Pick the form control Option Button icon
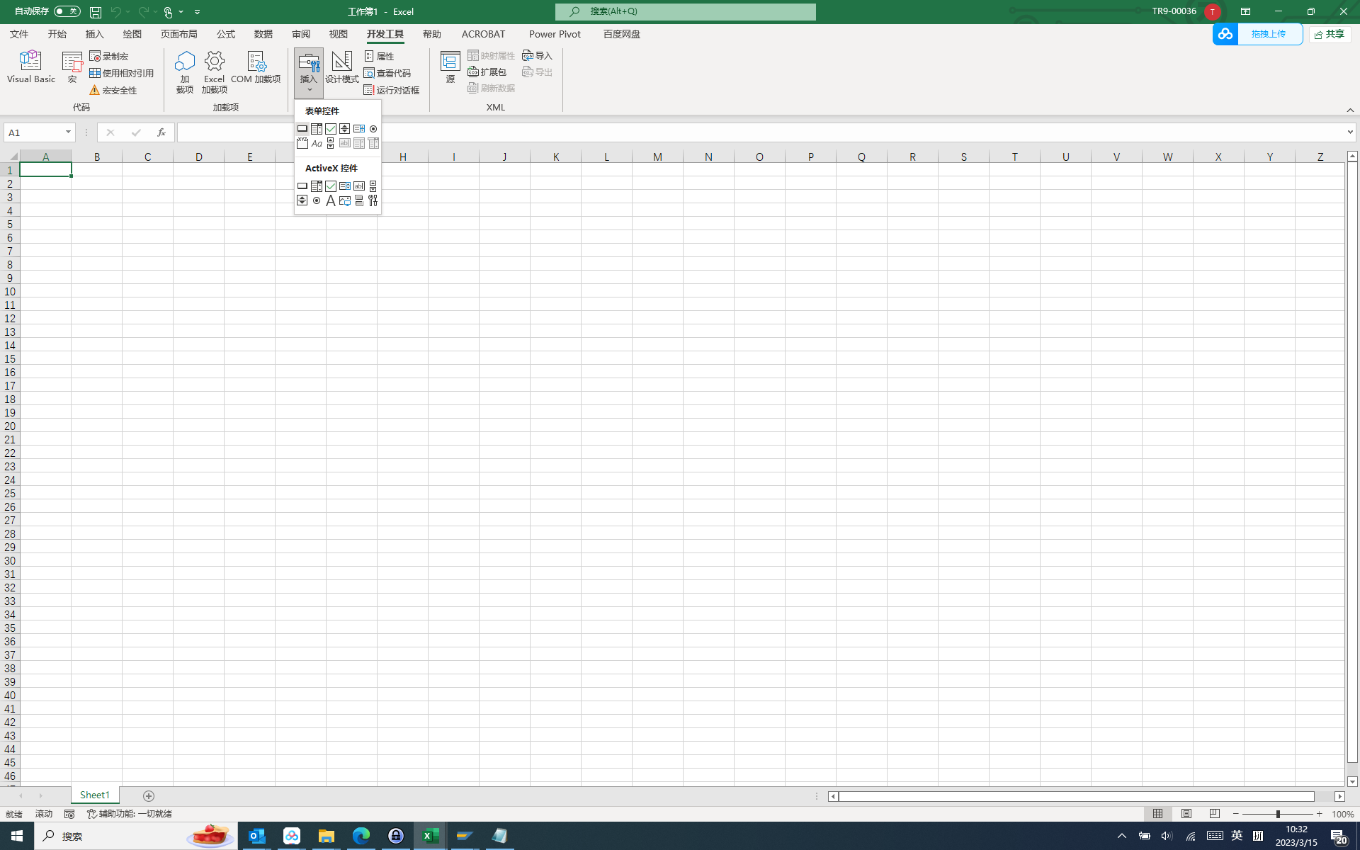 (373, 129)
